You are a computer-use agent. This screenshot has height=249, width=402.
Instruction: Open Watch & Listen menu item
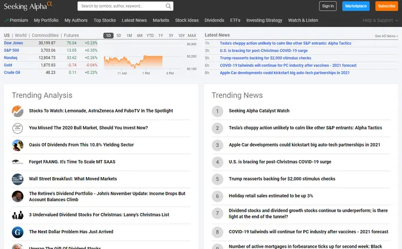click(303, 20)
